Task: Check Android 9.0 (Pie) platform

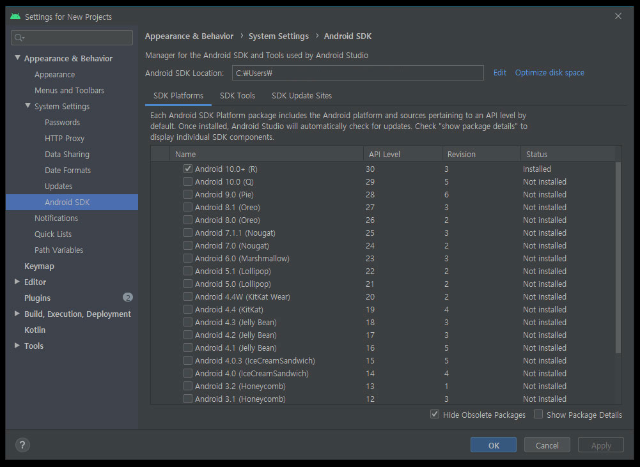Action: (x=188, y=194)
